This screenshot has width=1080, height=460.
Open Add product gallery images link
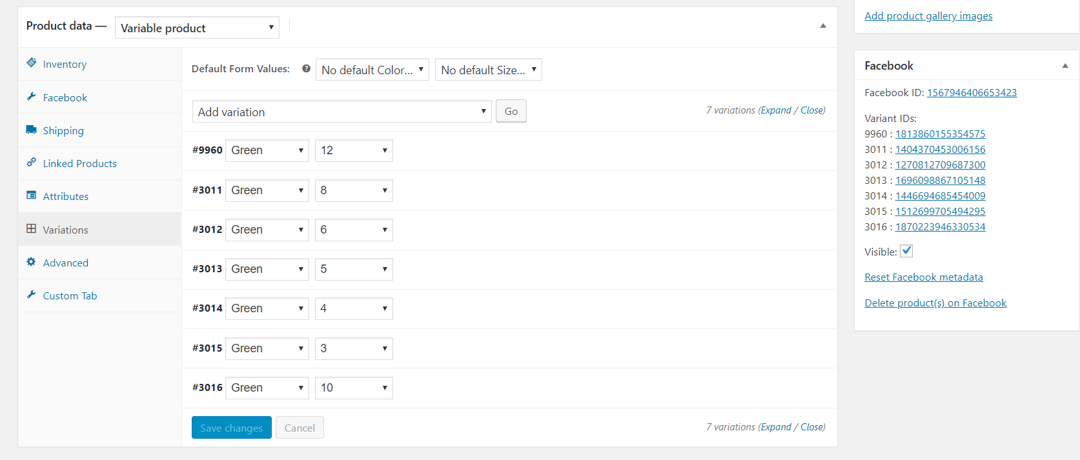[928, 15]
